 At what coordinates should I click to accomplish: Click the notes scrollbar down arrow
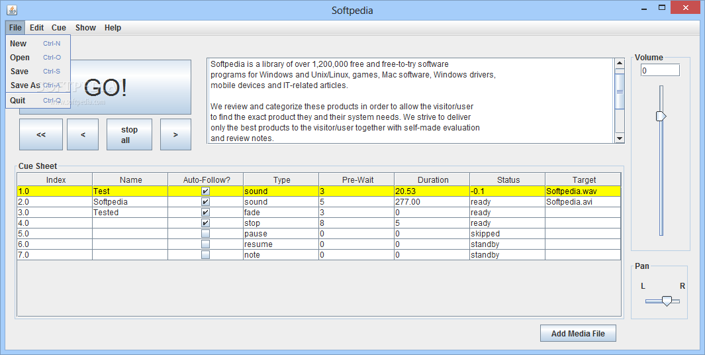point(620,138)
